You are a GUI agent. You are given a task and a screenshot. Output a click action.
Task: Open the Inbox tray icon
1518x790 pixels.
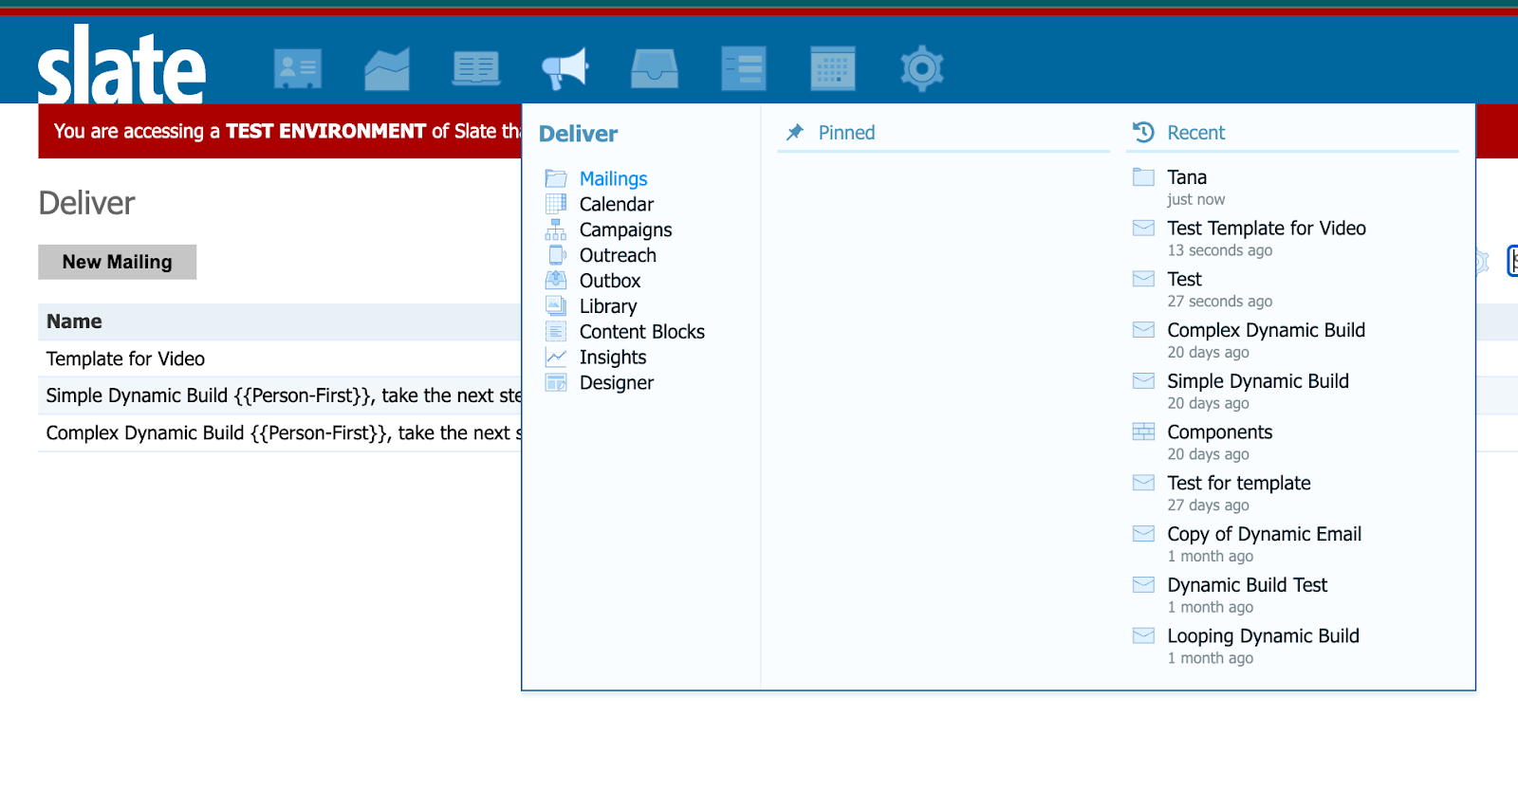(655, 68)
